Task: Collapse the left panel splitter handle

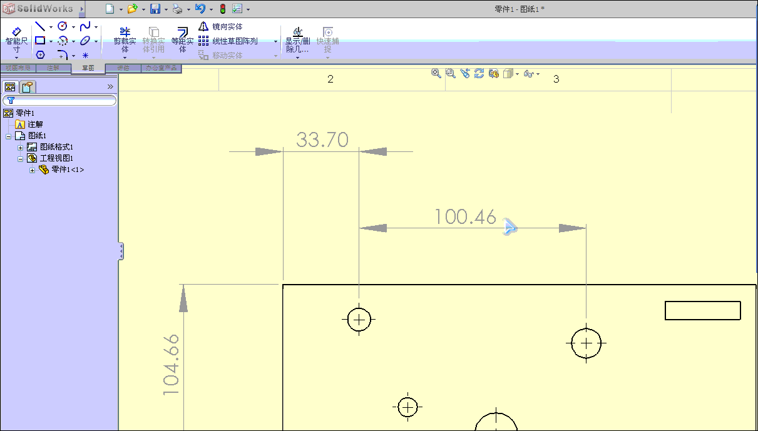Action: [x=121, y=251]
